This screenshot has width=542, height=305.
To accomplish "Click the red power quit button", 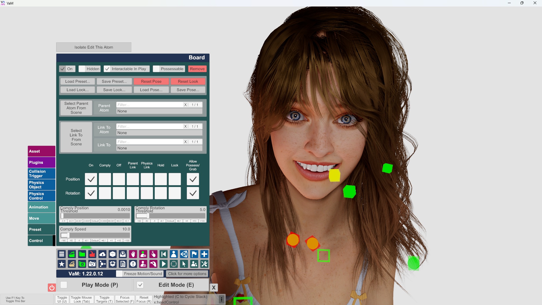I will (52, 287).
